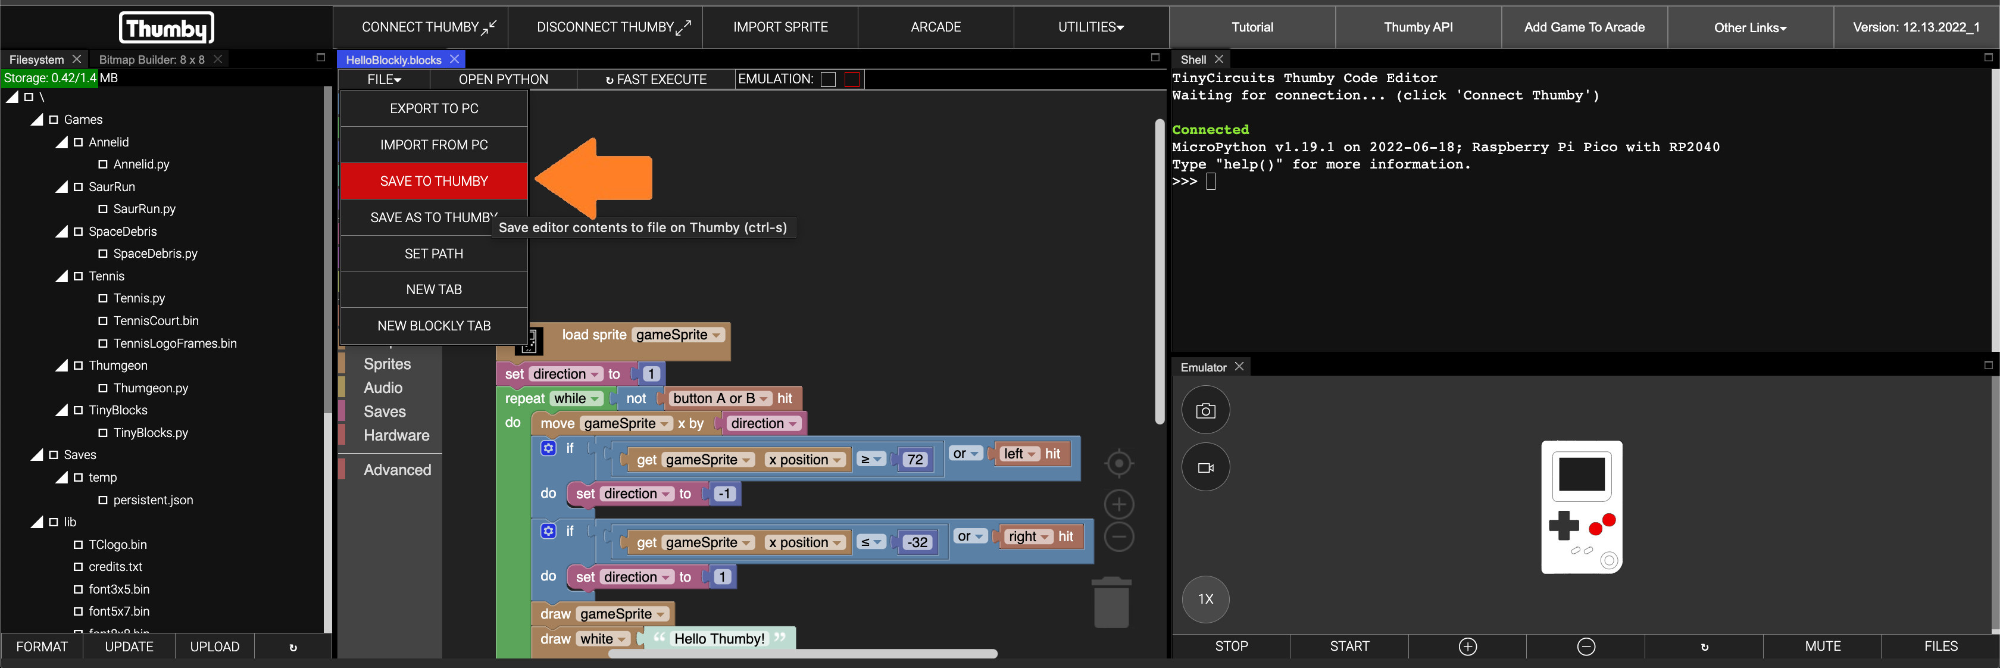Image resolution: width=2000 pixels, height=668 pixels.
Task: Choose NEW BLOCKLY TAB from the File menu
Action: point(433,326)
